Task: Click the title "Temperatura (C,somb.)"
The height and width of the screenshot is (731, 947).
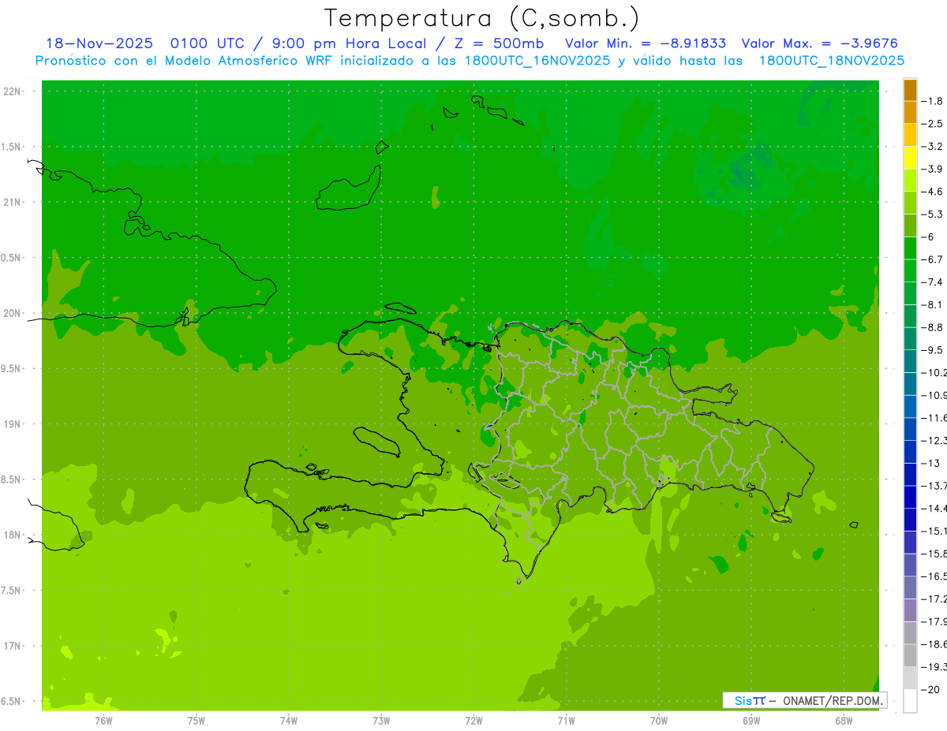Action: pos(482,18)
